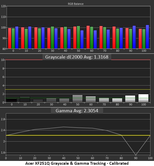This screenshot has width=154, height=166.
Task: Click the 6 label on Grayscale dE axis
Action: pyautogui.click(x=3, y=77)
